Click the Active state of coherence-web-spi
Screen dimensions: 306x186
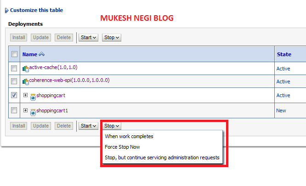[283, 81]
